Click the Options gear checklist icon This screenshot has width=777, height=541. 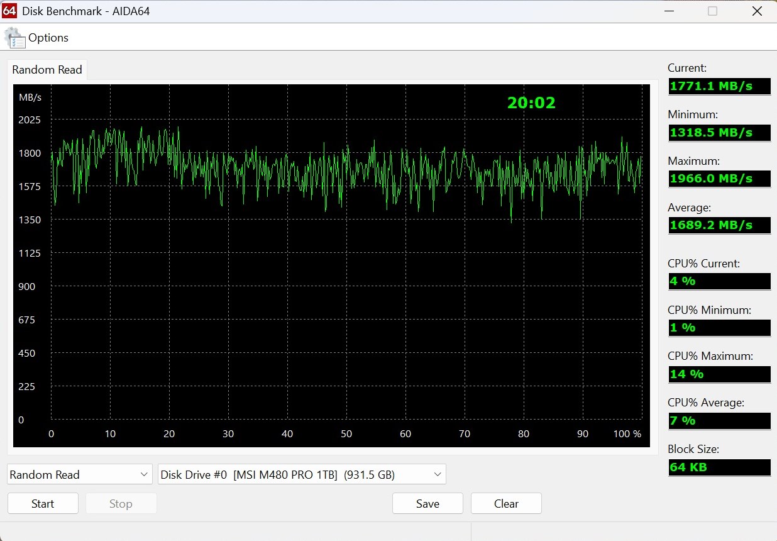15,38
